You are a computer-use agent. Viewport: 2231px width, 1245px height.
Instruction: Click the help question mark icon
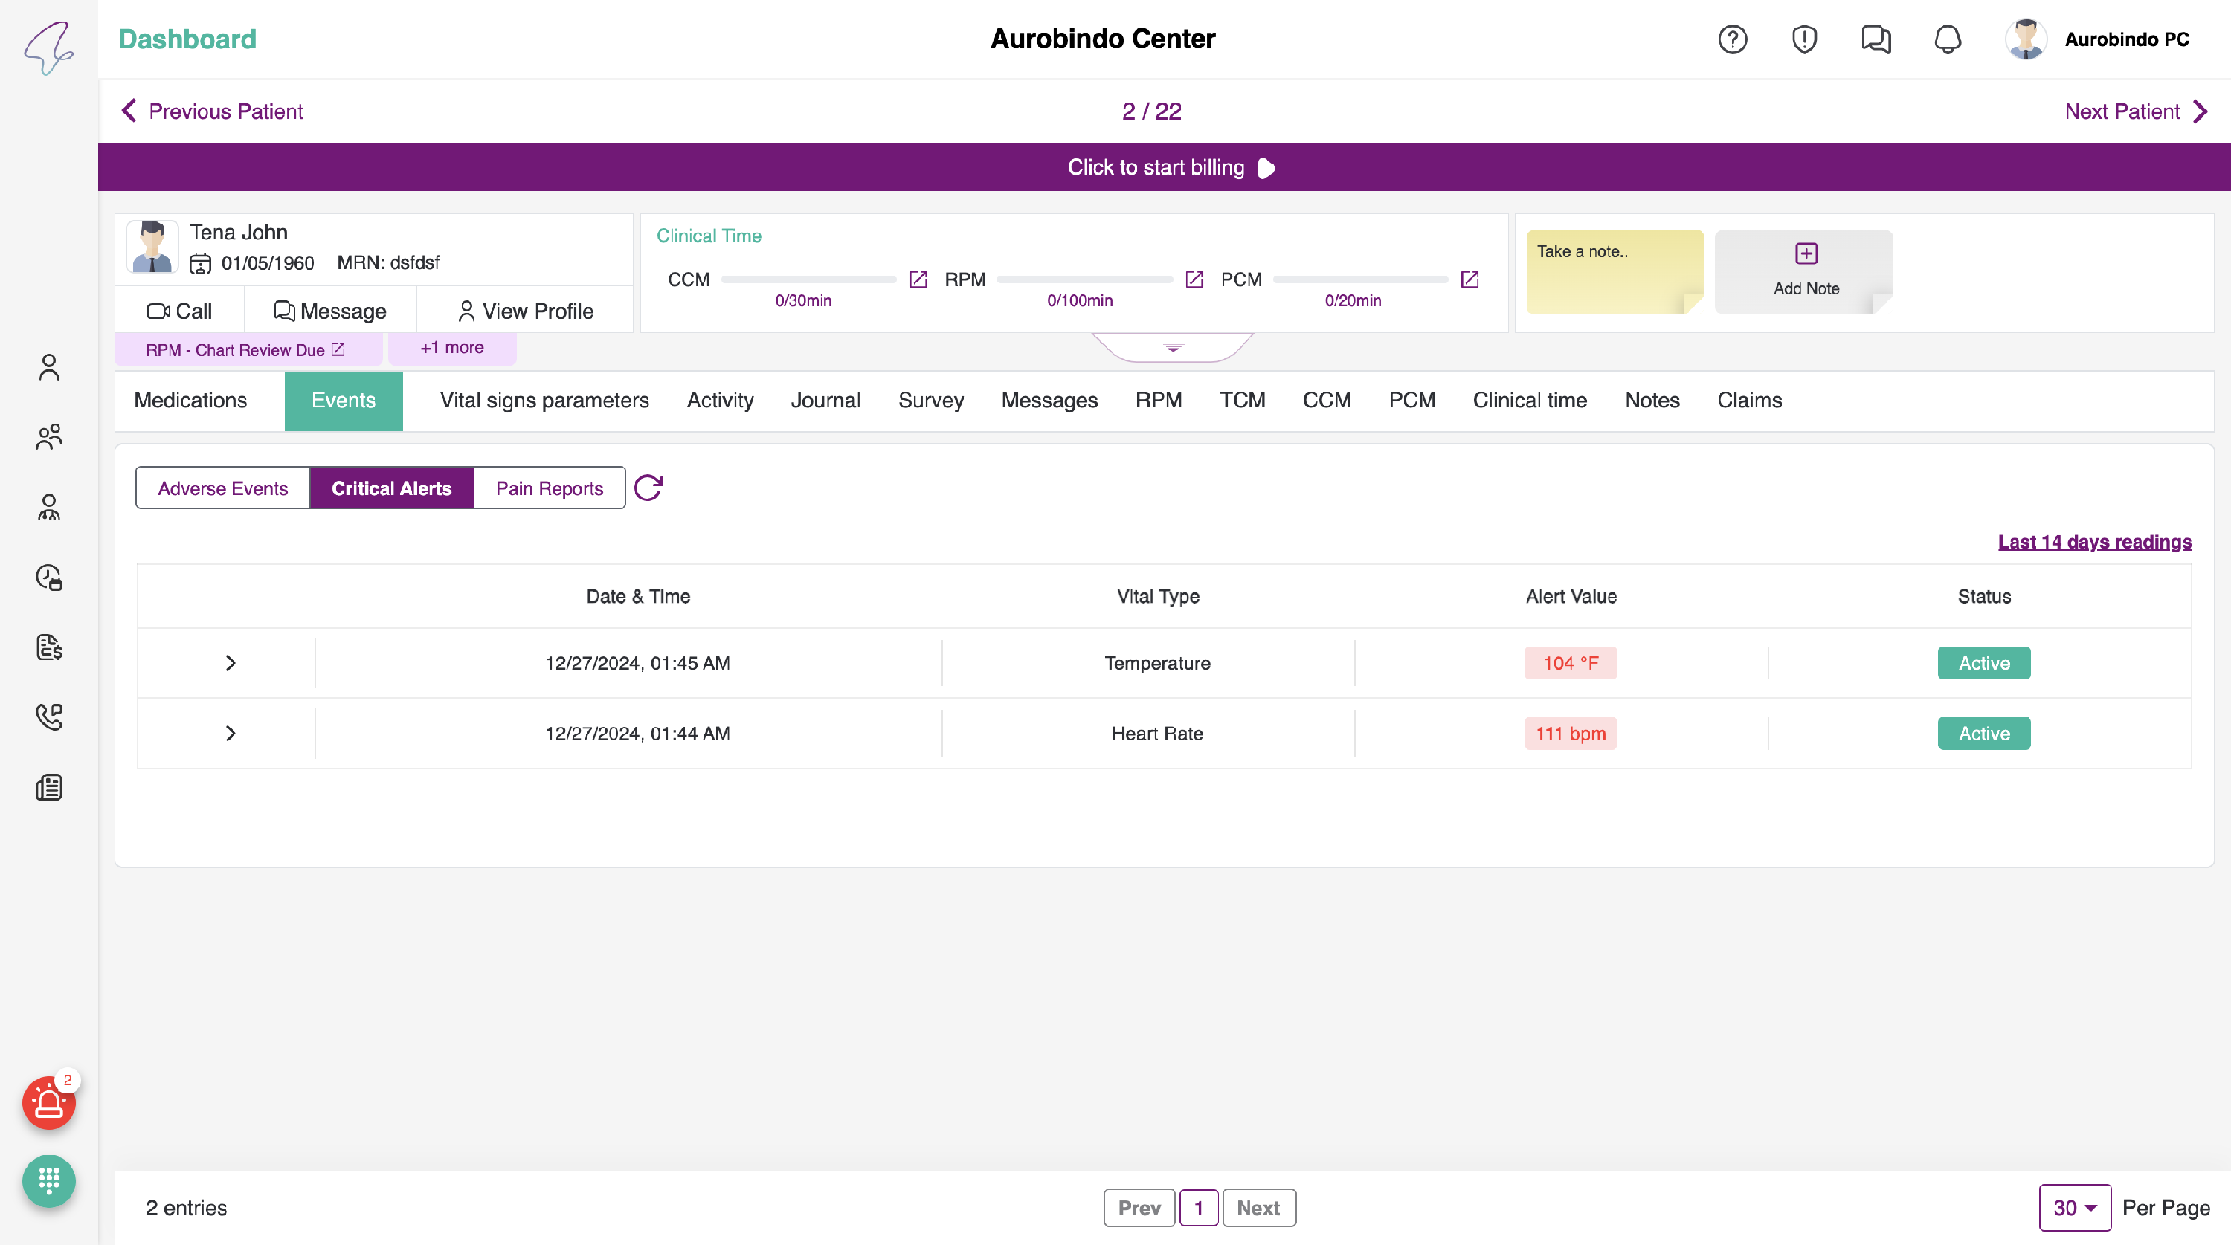pyautogui.click(x=1732, y=39)
